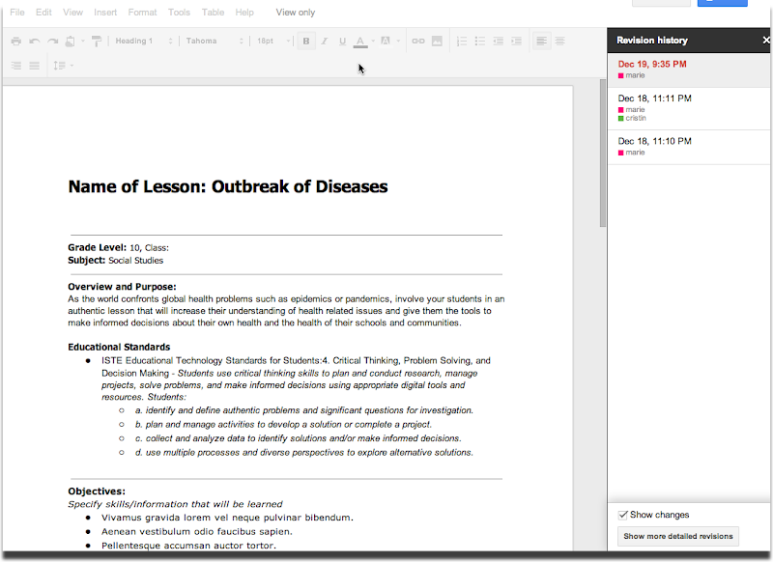This screenshot has width=773, height=562.
Task: Click the Undo arrow icon
Action: tap(35, 41)
